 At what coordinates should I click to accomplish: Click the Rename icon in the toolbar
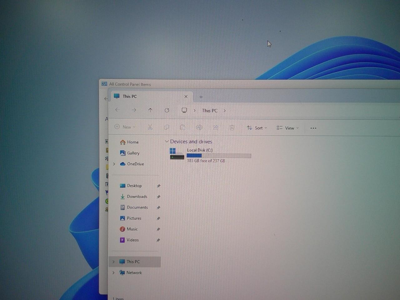(199, 127)
